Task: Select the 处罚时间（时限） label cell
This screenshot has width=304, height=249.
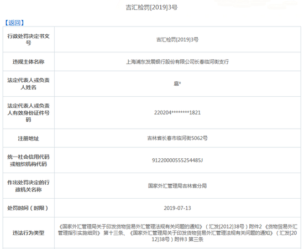Action: (x=29, y=208)
